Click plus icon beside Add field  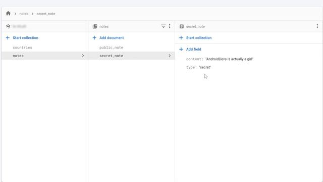point(181,50)
